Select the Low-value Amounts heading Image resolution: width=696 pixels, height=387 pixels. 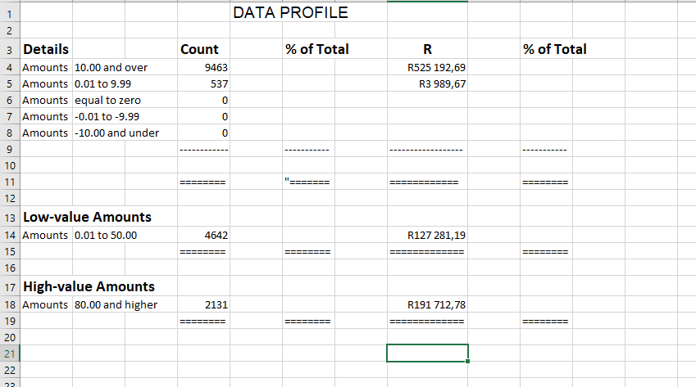pyautogui.click(x=87, y=217)
